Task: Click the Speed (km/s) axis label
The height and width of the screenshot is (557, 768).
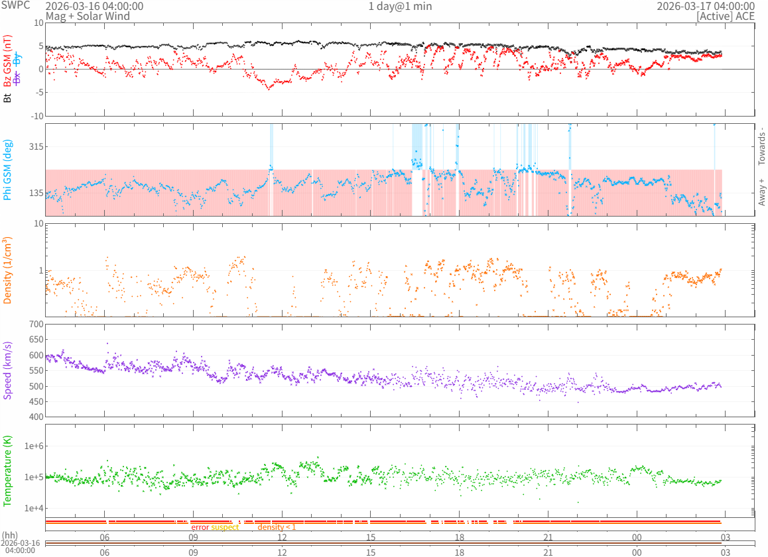Action: click(x=7, y=370)
